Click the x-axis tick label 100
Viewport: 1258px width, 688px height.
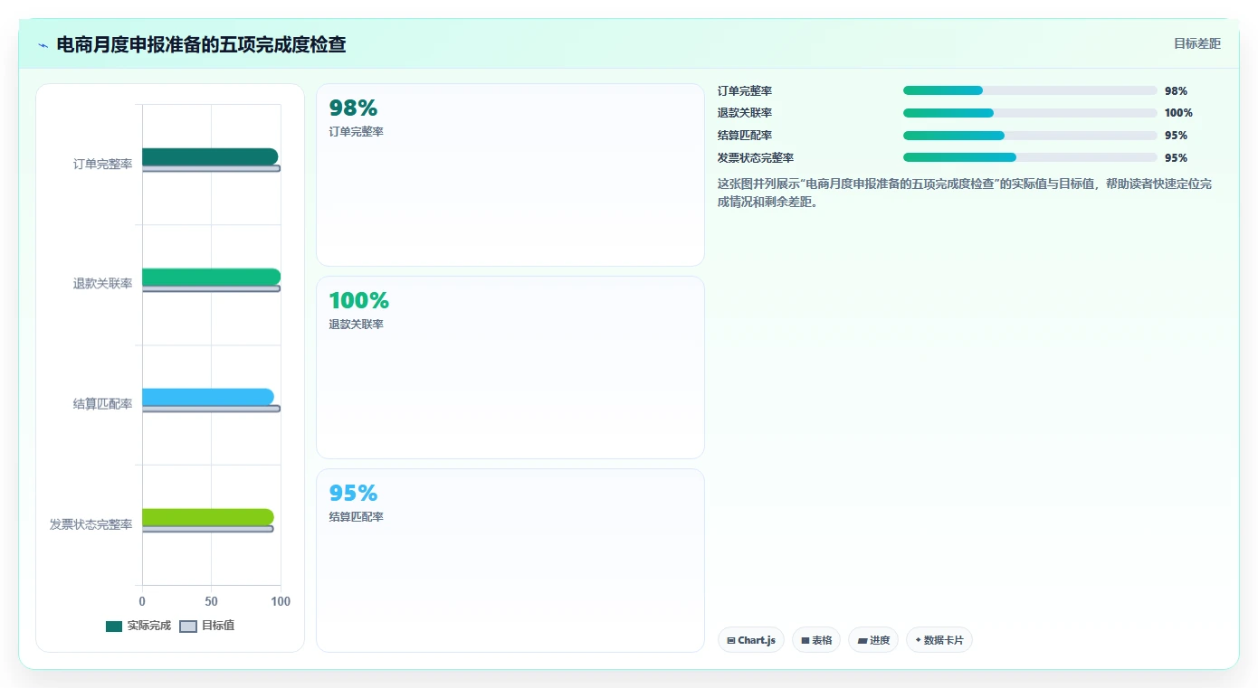pyautogui.click(x=281, y=601)
